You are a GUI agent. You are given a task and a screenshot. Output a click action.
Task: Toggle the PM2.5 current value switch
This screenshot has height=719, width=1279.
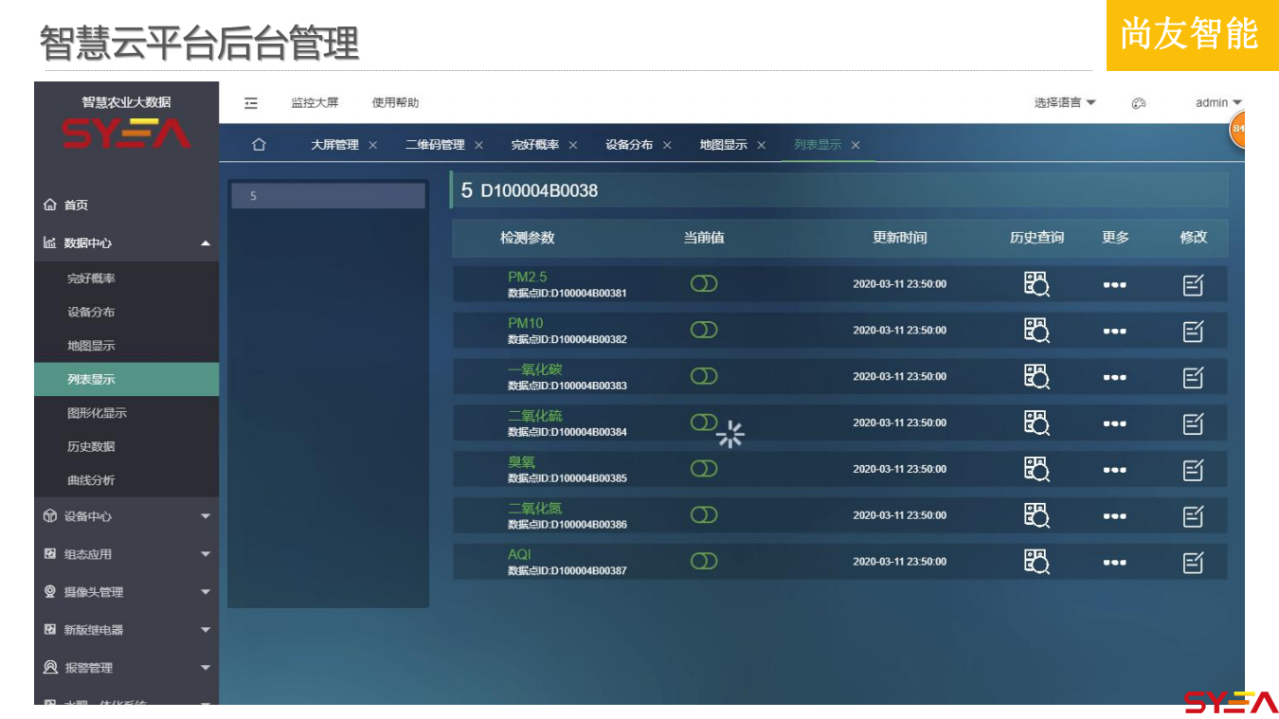click(x=704, y=283)
